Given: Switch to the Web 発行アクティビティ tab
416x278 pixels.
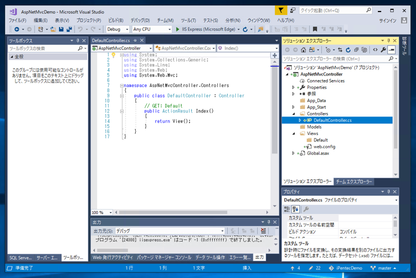Looking at the screenshot, I should point(113,257).
